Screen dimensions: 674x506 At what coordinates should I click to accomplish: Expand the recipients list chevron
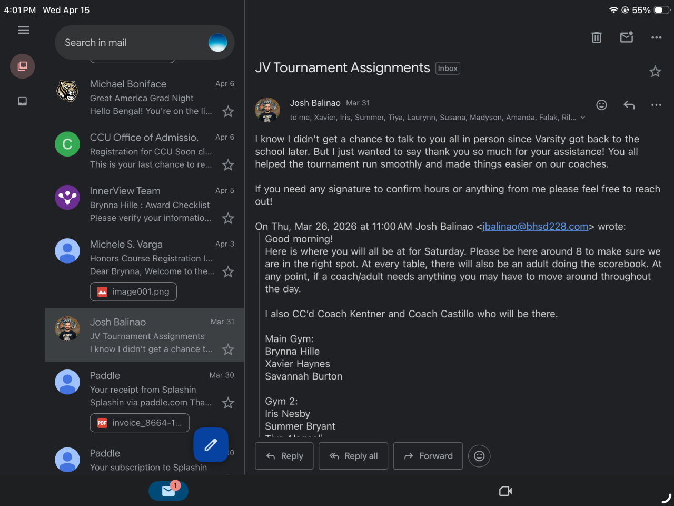click(x=583, y=118)
